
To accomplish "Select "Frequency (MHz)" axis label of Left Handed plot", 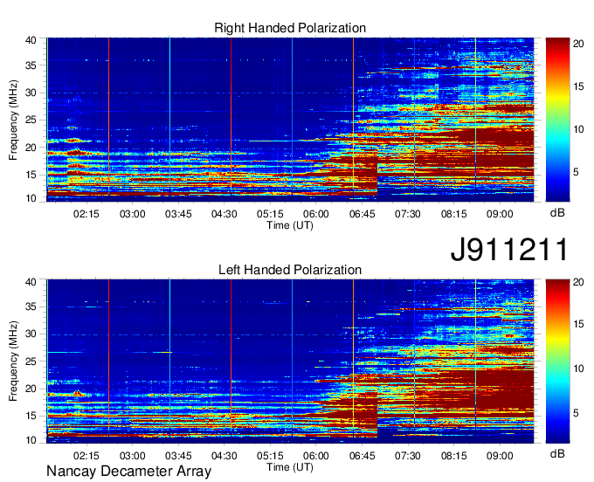I will pos(13,361).
